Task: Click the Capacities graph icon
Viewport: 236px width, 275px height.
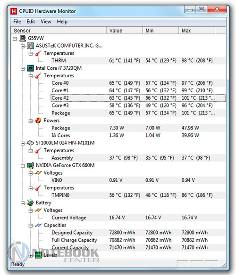Action: tap(38, 225)
